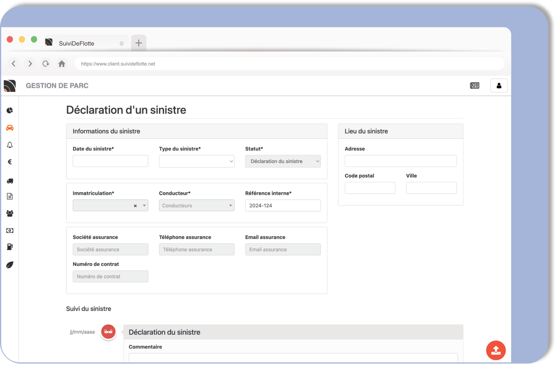The height and width of the screenshot is (365, 556).
Task: Click the red upload floating button
Action: 496,350
